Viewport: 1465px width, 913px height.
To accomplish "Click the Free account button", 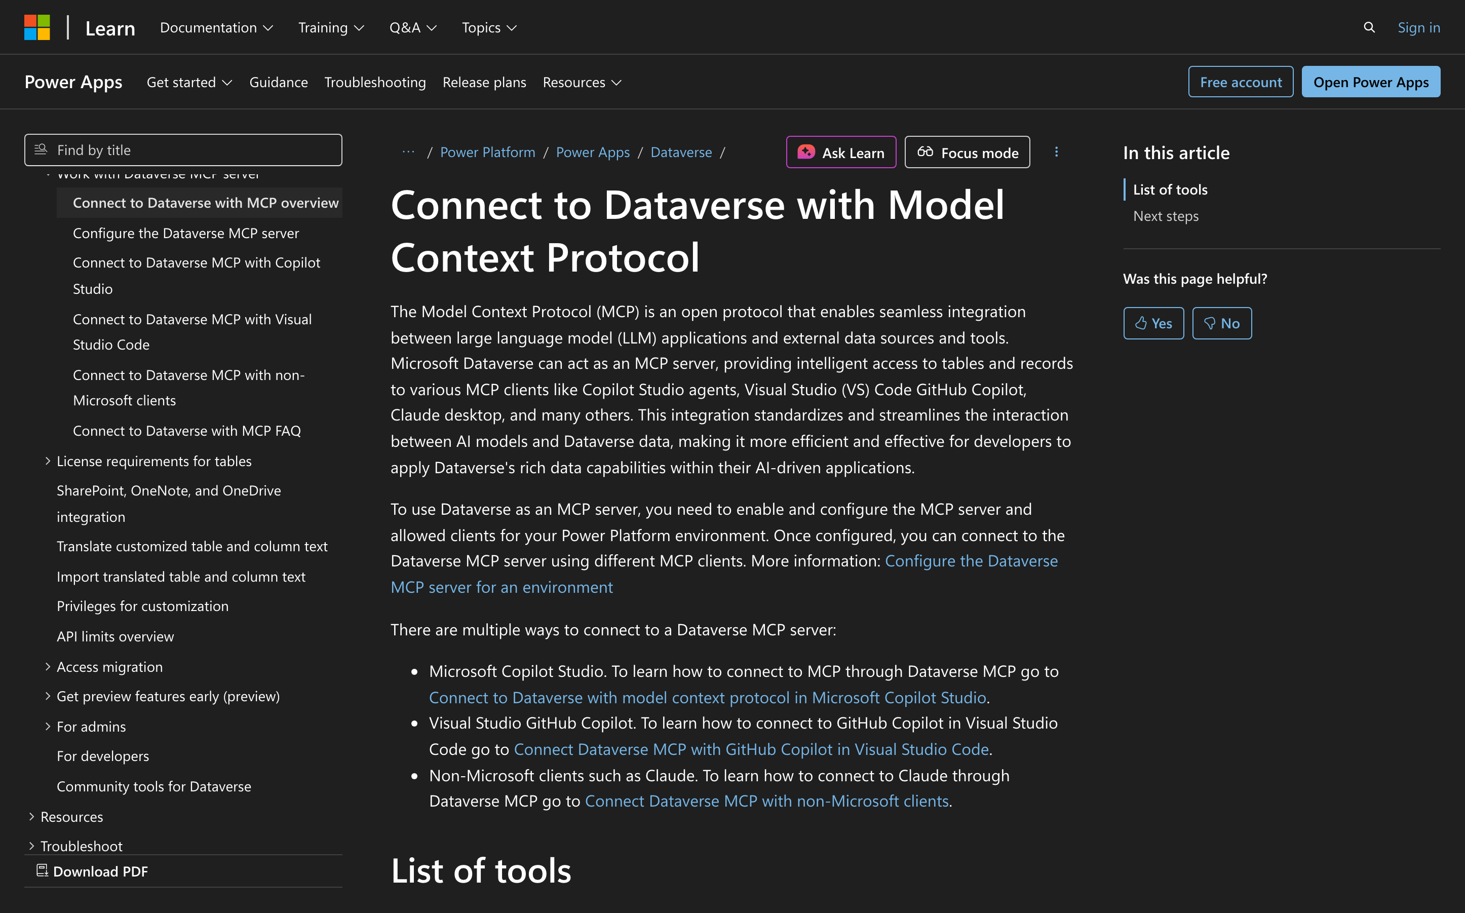I will pyautogui.click(x=1240, y=82).
